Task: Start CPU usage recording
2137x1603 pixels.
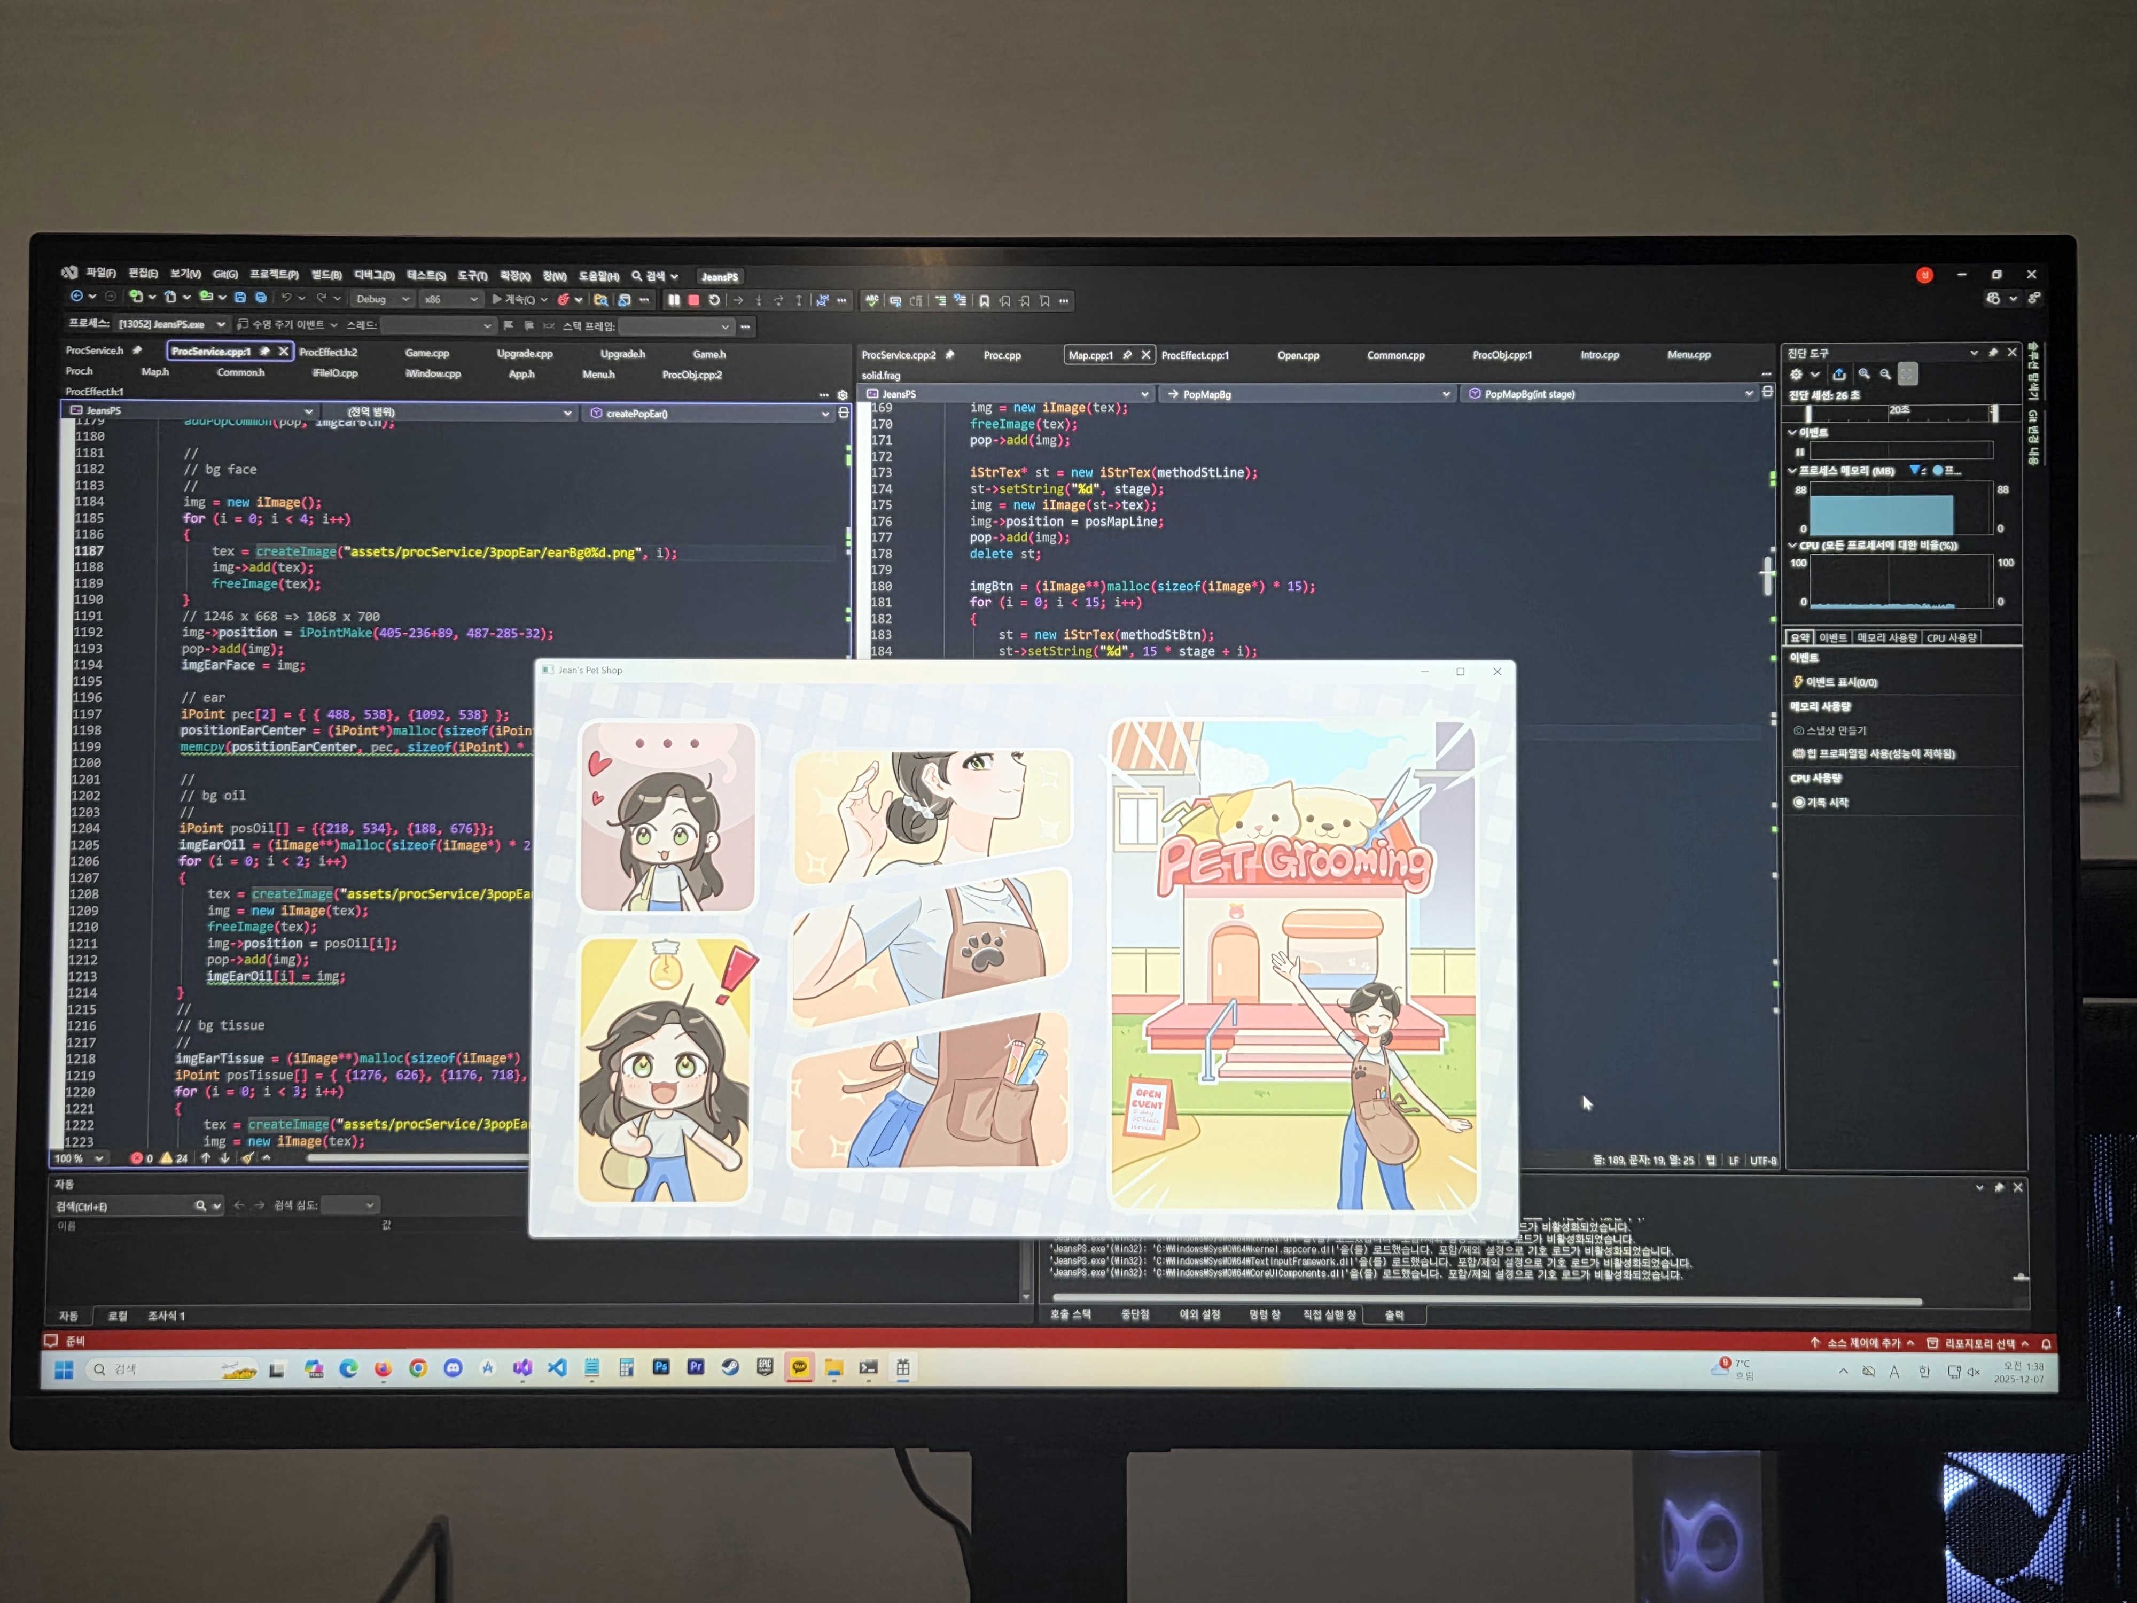Action: point(1820,802)
